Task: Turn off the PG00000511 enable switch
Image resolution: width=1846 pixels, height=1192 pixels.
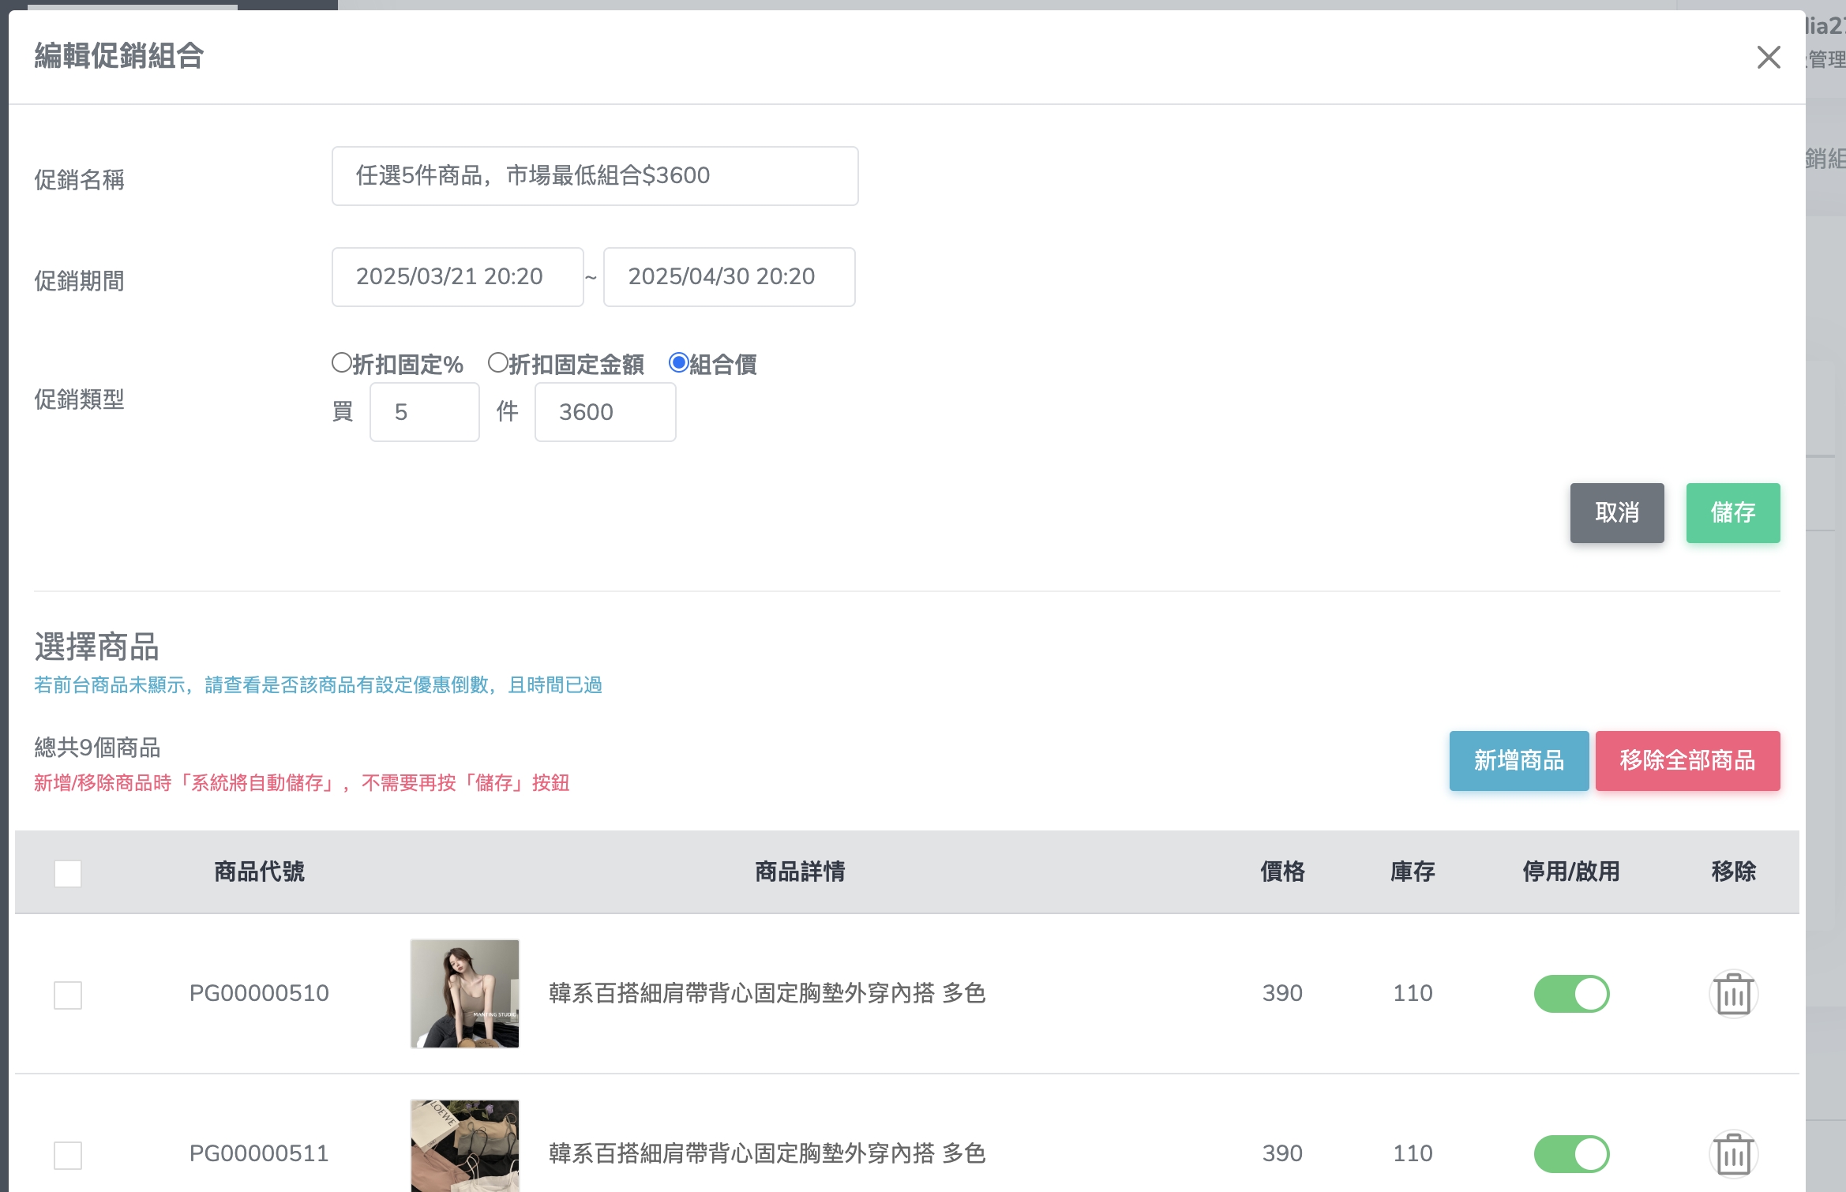Action: pyautogui.click(x=1571, y=1154)
